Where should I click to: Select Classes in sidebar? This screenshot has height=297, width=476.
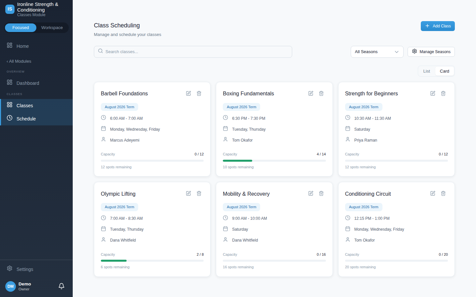(36, 106)
